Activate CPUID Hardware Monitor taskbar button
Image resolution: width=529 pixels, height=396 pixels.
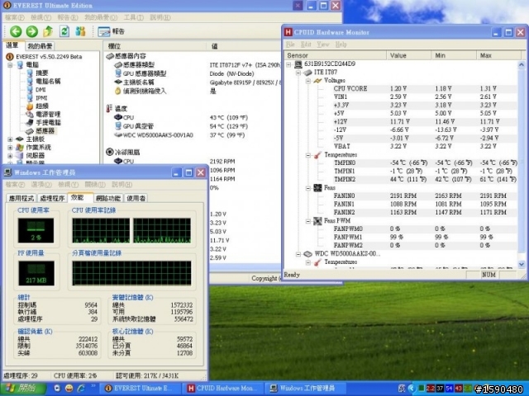224,389
